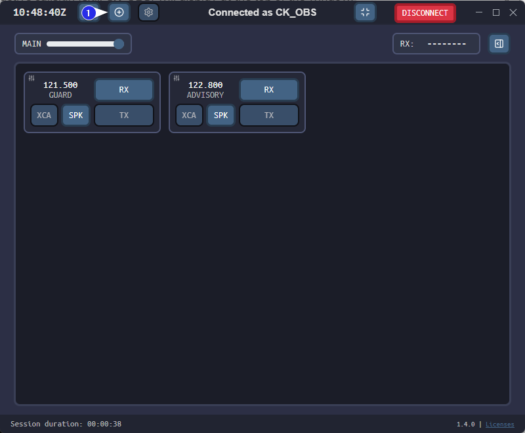Click the Connected as CK_OBS status text

(262, 12)
